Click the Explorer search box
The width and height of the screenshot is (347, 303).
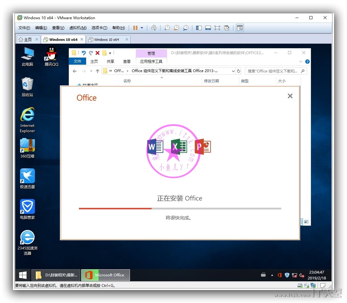pyautogui.click(x=276, y=71)
